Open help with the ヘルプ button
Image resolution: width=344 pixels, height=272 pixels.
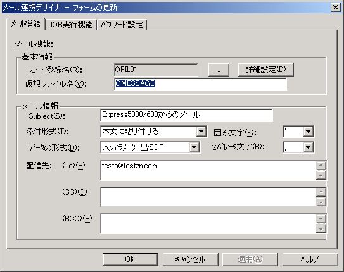[x=310, y=259]
